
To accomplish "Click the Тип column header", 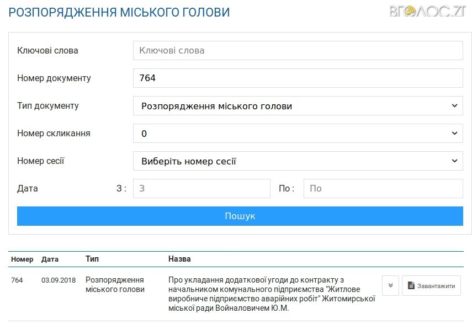I will 92,259.
